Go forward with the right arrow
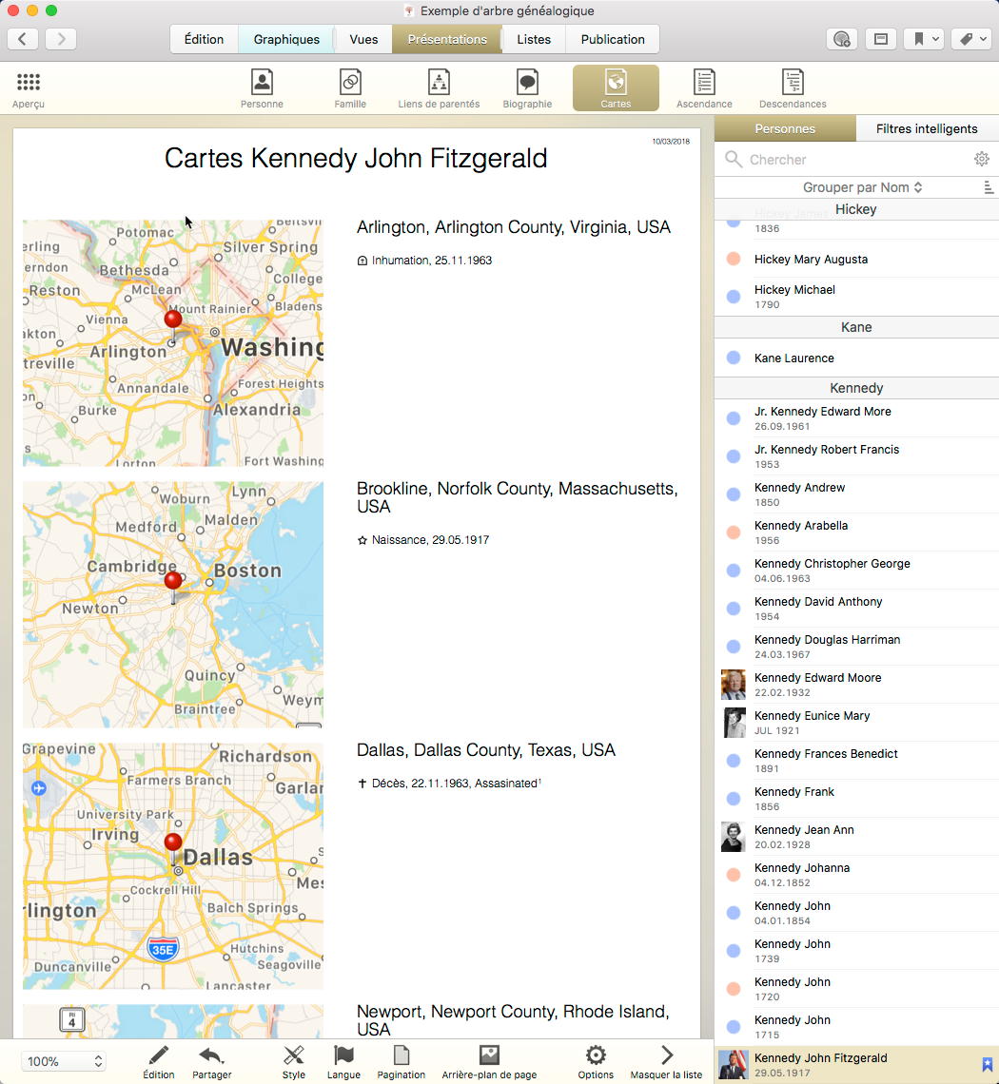The height and width of the screenshot is (1084, 999). pos(61,39)
